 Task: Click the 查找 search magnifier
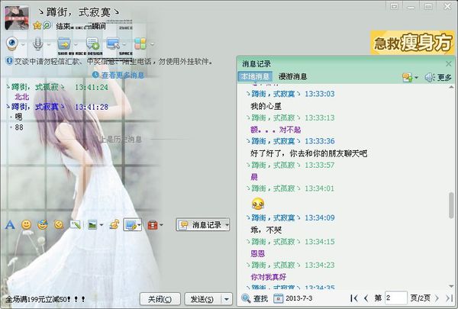point(246,298)
